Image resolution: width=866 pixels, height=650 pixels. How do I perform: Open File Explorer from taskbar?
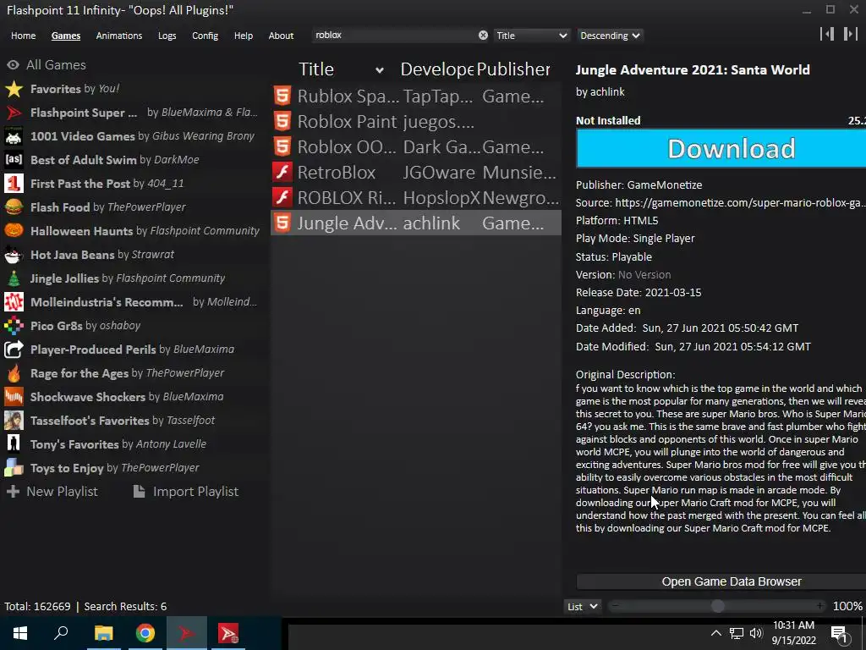click(x=103, y=633)
